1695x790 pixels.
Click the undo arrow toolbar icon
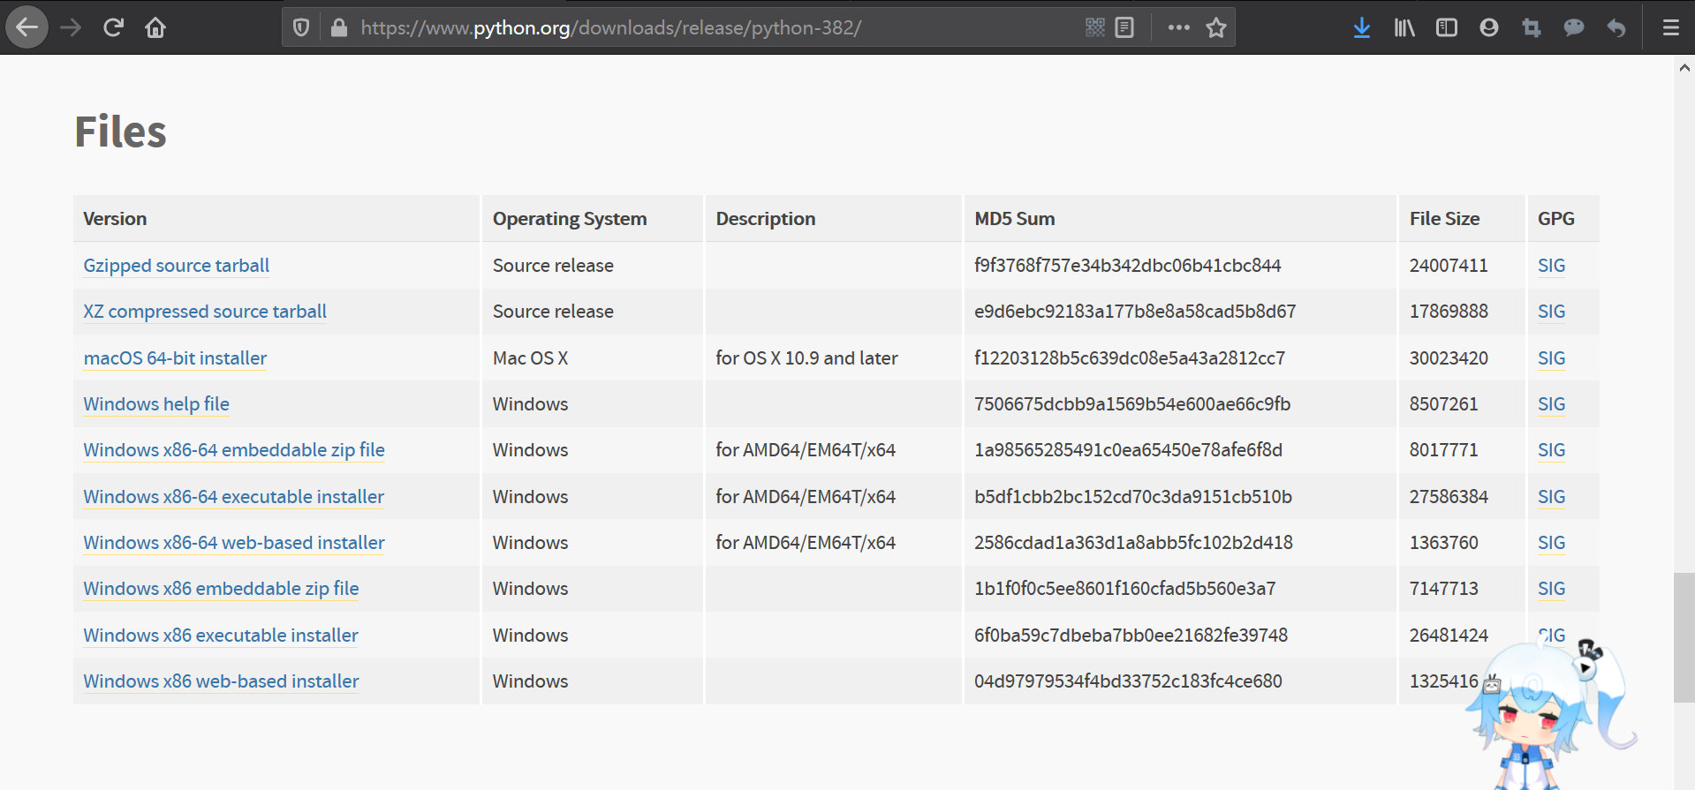[x=1616, y=27]
